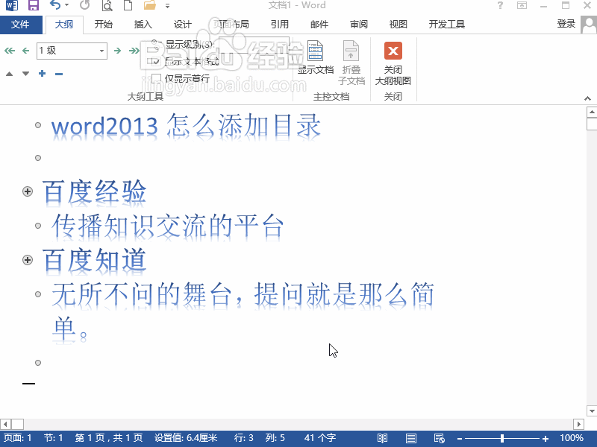
Task: Switch to Read Mode view icon
Action: tap(382, 438)
